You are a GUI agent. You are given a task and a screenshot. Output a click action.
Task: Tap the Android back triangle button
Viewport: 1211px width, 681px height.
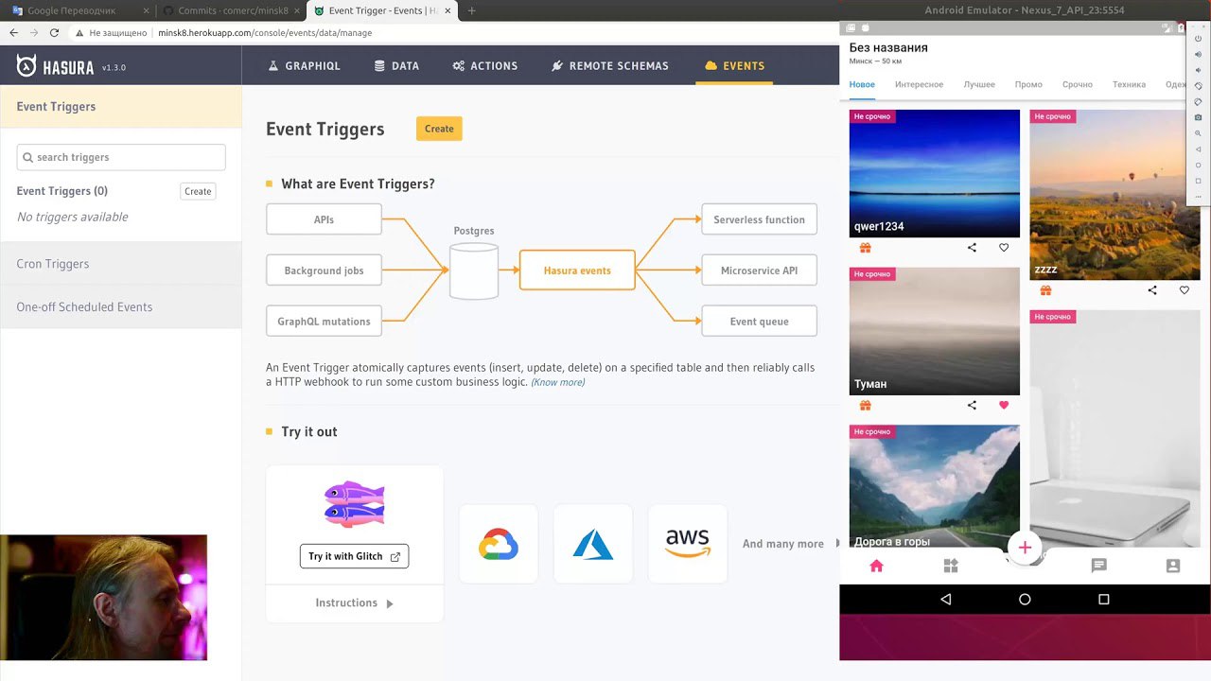click(x=946, y=600)
